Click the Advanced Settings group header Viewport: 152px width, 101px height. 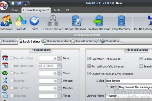pyautogui.click(x=137, y=50)
